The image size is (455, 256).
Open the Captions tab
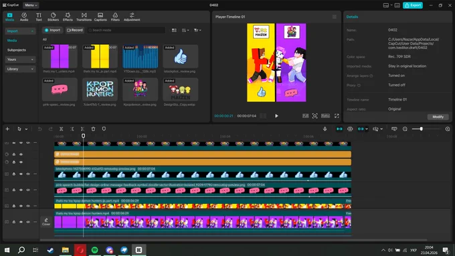pos(100,17)
